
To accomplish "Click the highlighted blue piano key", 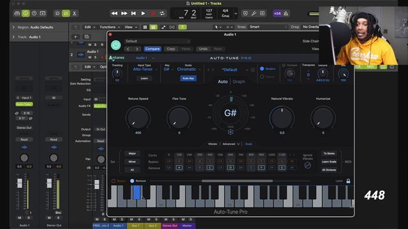I will click(136, 193).
